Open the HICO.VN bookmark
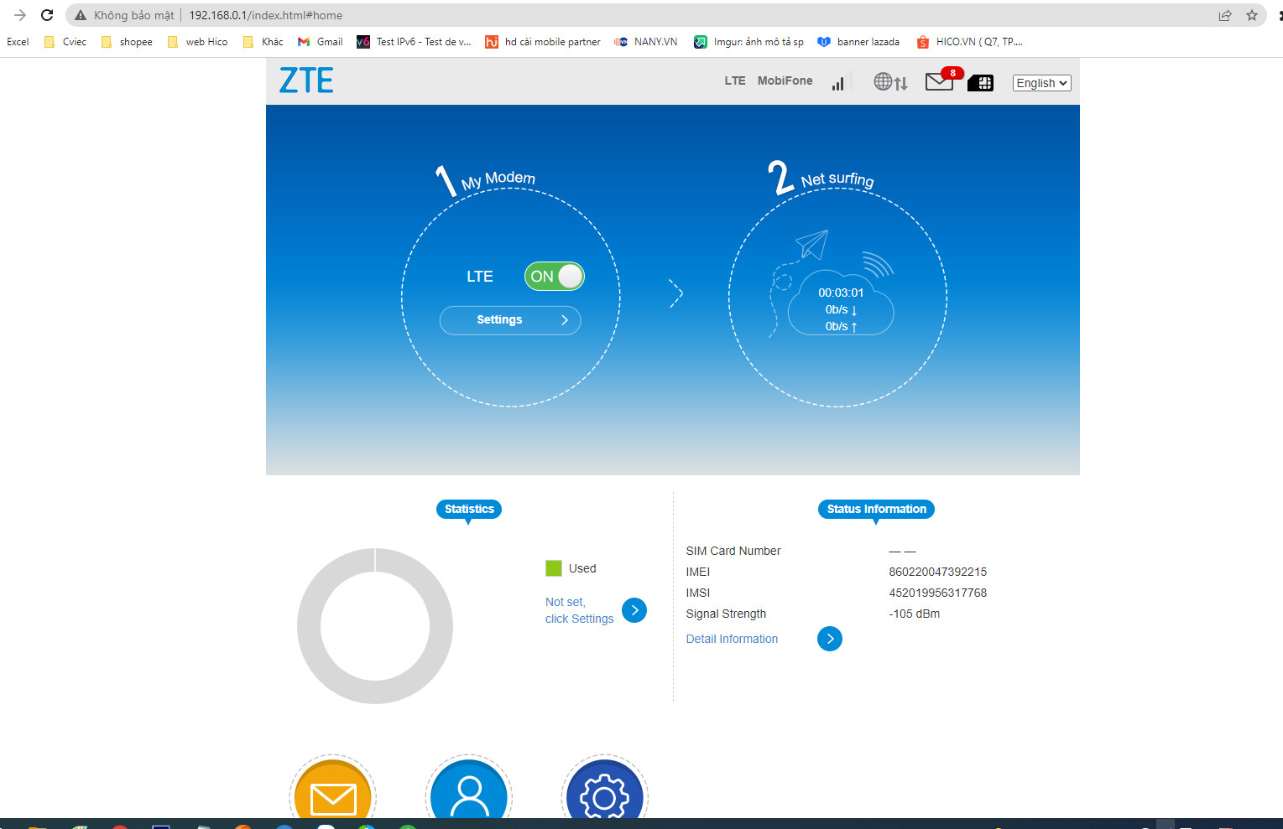 [969, 42]
